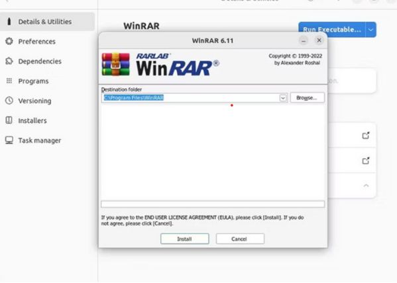
Task: Click the gear icon beside Preferences
Action: point(9,41)
